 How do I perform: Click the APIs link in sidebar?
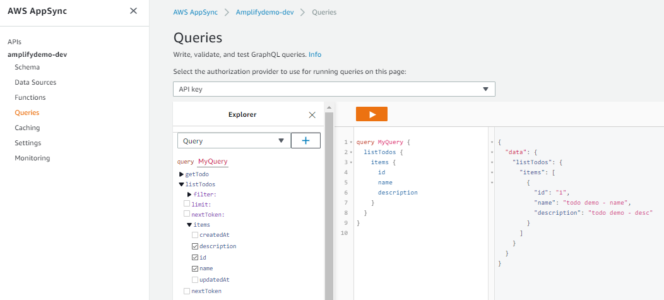(15, 42)
